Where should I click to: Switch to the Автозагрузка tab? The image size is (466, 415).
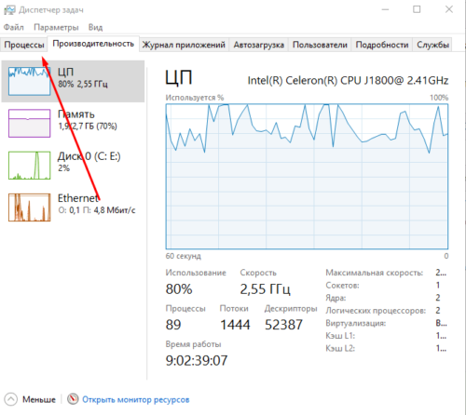click(x=259, y=45)
